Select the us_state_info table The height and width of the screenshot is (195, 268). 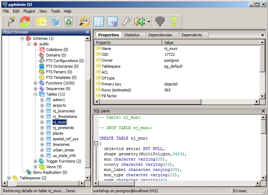(64, 156)
